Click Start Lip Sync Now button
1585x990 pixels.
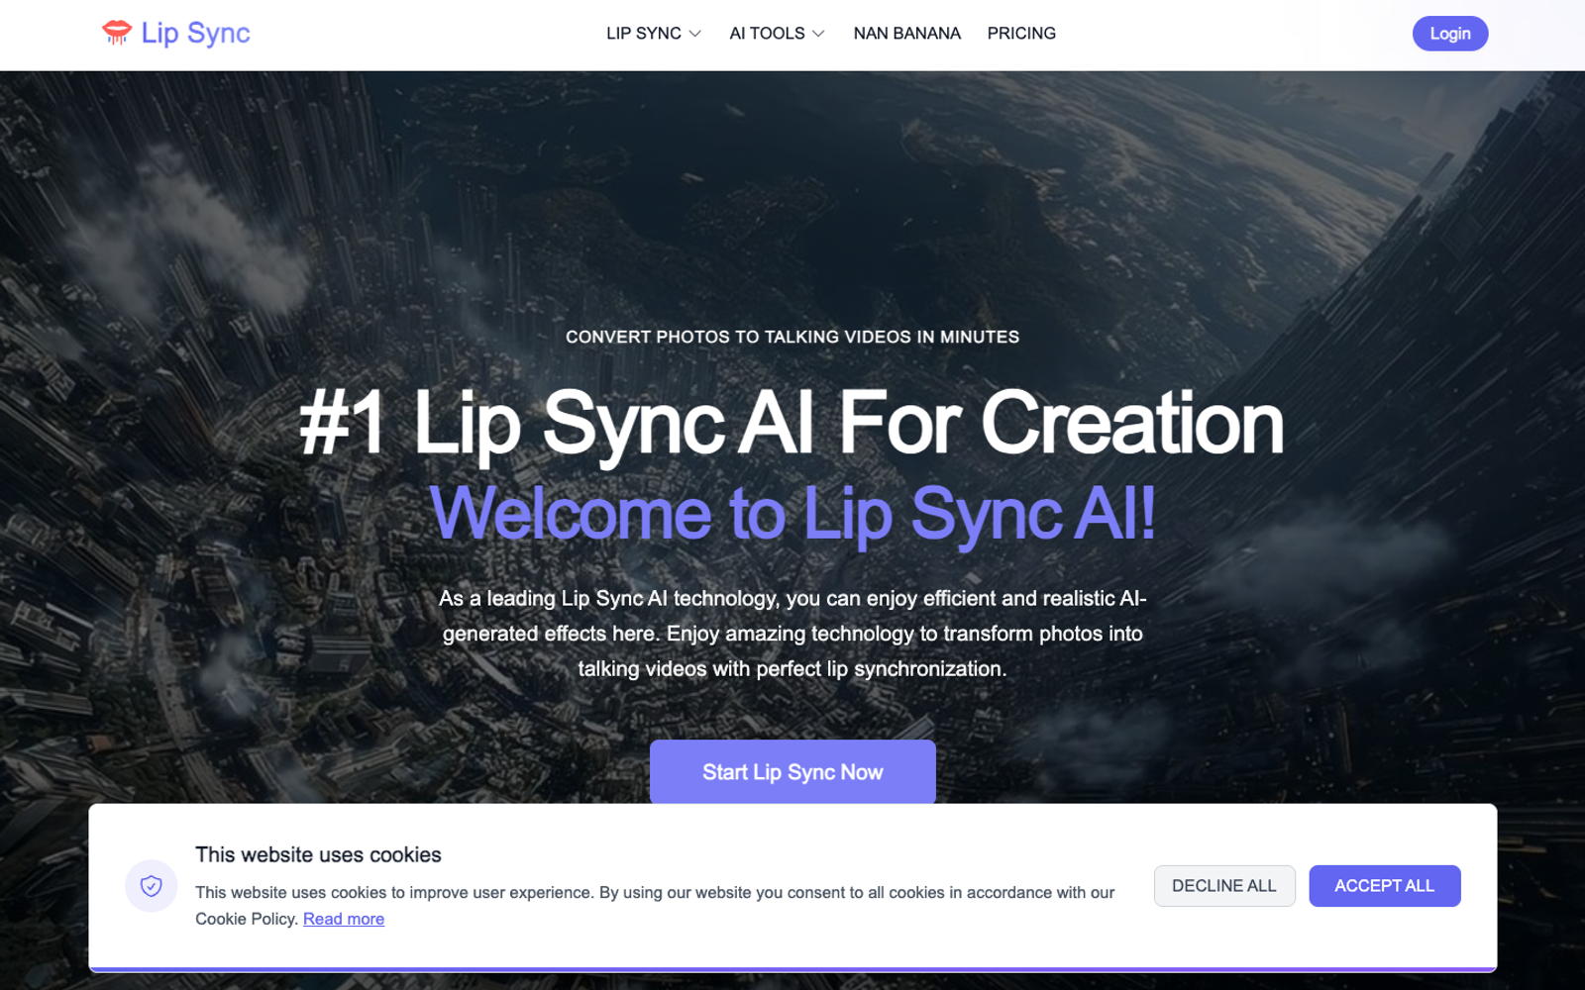tap(792, 772)
